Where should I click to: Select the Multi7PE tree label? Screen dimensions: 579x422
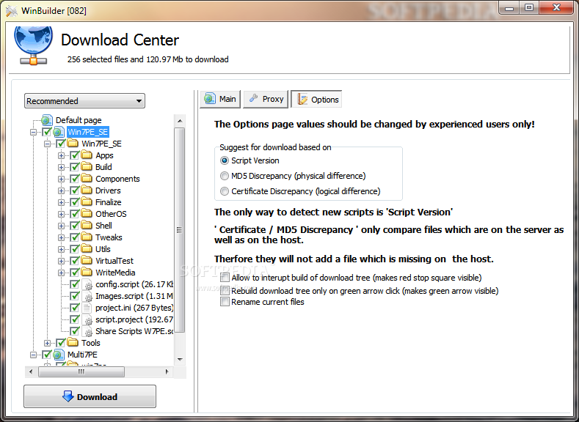[x=82, y=355]
